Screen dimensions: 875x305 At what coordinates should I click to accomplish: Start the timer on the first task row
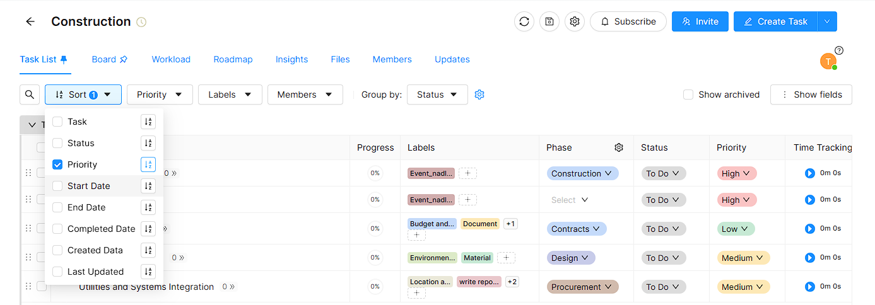pos(810,173)
